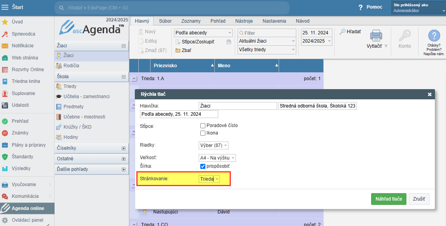Click the Zbaľ folder icon
This screenshot has width=446, height=226.
click(178, 50)
